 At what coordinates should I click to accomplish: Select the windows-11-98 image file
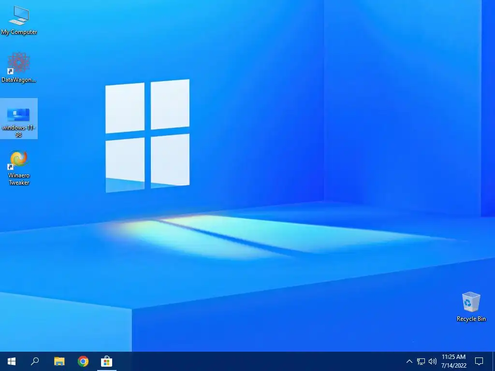(x=19, y=119)
